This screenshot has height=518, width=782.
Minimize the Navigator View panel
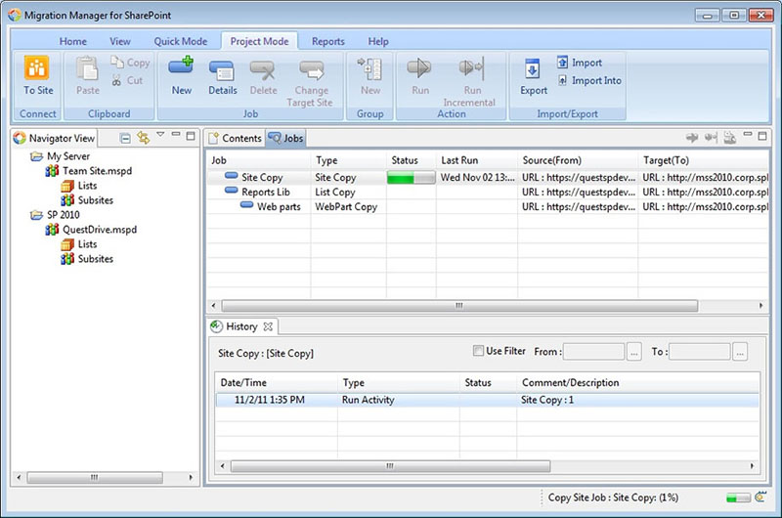click(x=176, y=134)
